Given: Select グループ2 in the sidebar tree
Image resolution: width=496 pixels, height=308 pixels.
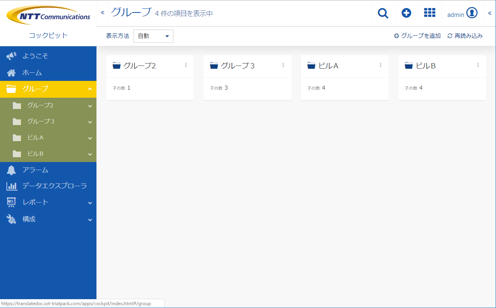Looking at the screenshot, I should [x=48, y=105].
